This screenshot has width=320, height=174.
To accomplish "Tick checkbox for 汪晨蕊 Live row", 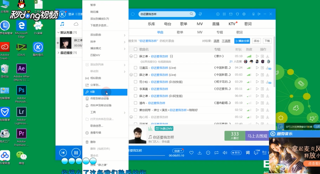I will tap(136, 67).
